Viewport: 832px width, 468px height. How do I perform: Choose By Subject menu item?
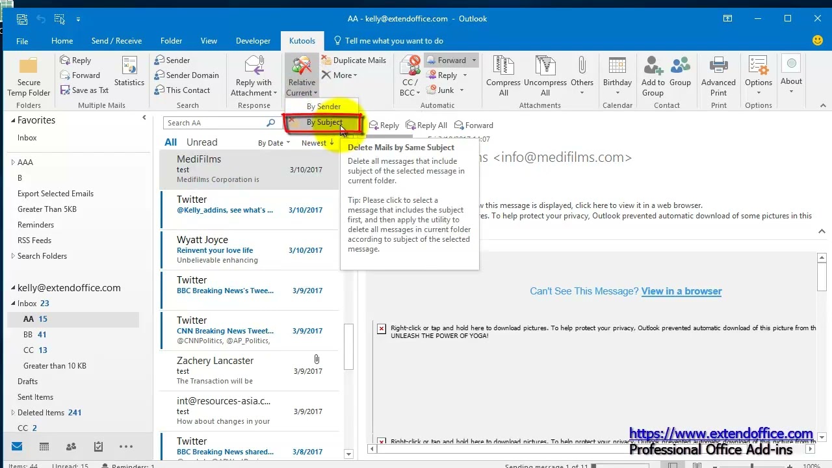[323, 122]
